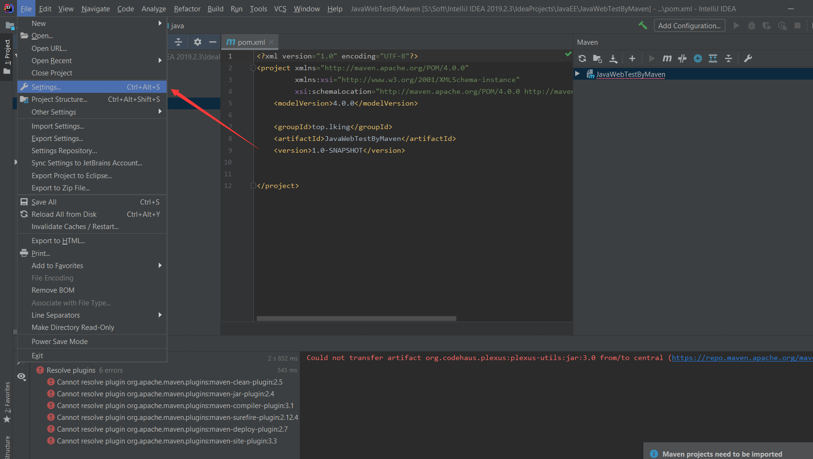Expand Line Separators submenu
This screenshot has height=459, width=813.
[x=160, y=315]
